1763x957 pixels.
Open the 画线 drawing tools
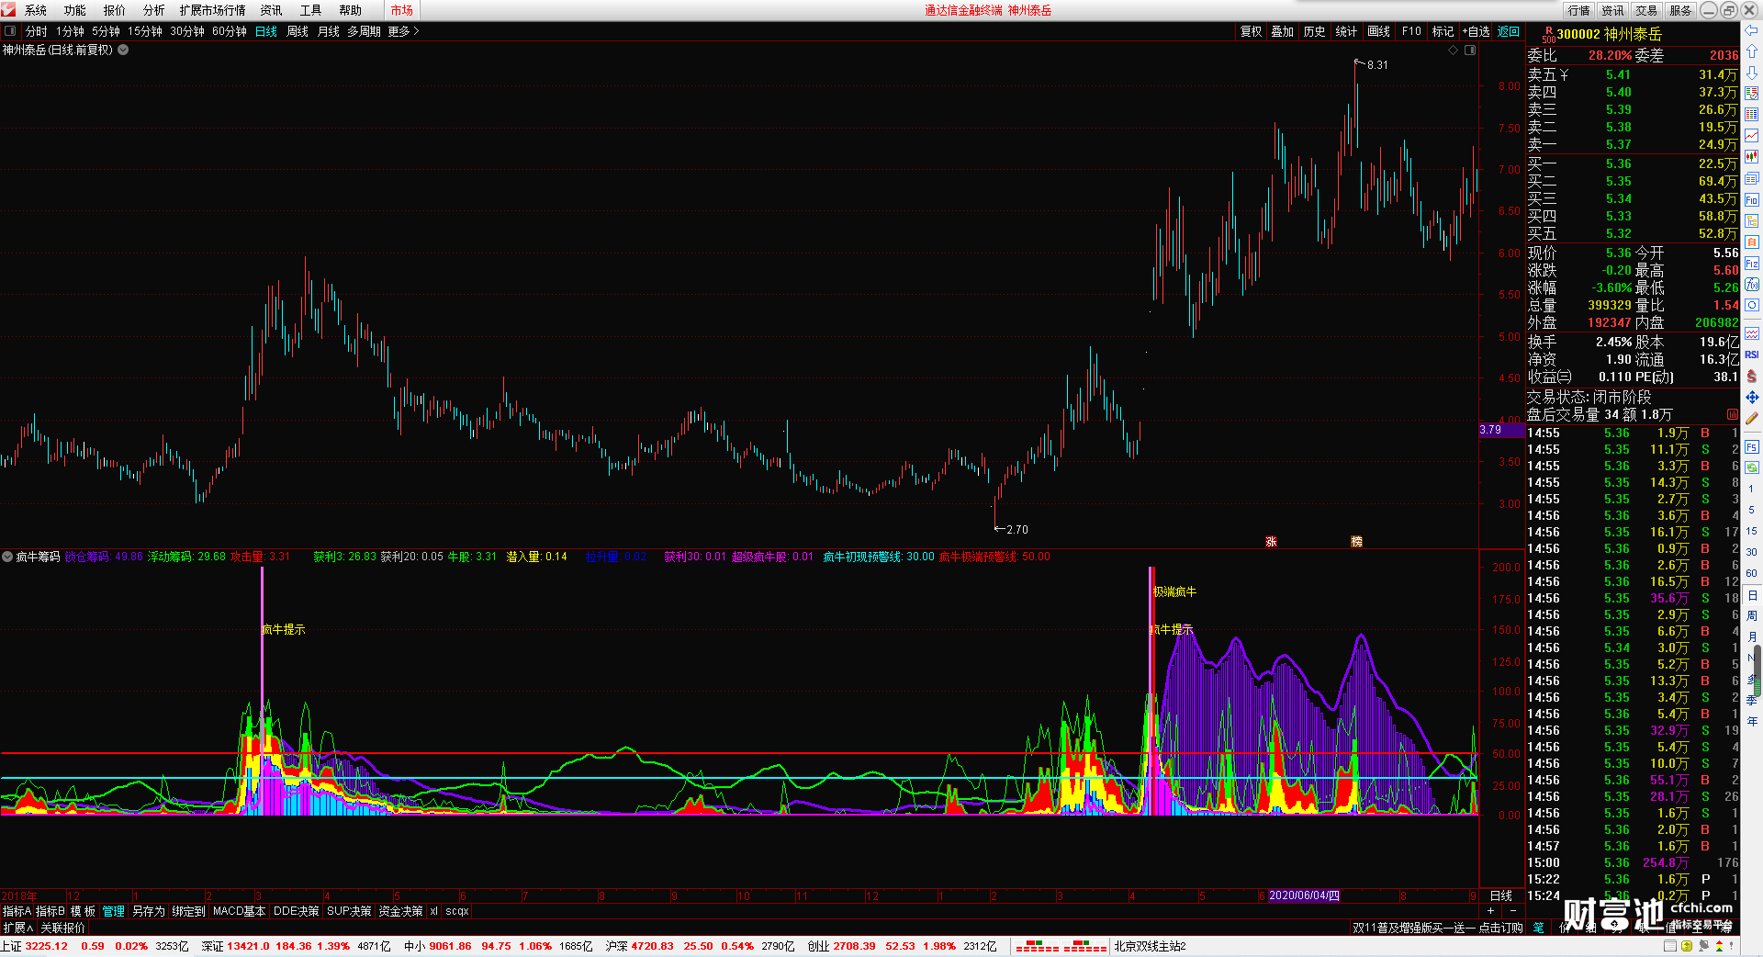pos(1378,31)
